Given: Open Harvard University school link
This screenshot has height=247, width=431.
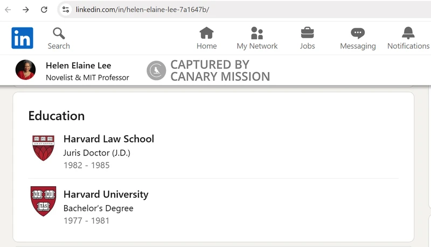Looking at the screenshot, I should pyautogui.click(x=106, y=194).
